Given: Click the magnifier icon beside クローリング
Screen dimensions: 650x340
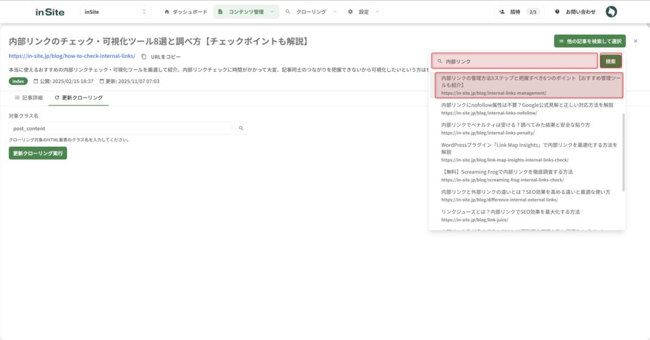Looking at the screenshot, I should (288, 11).
